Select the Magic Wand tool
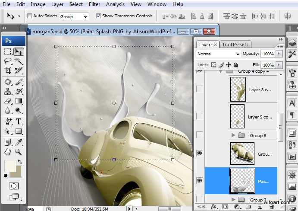 pyautogui.click(x=19, y=61)
